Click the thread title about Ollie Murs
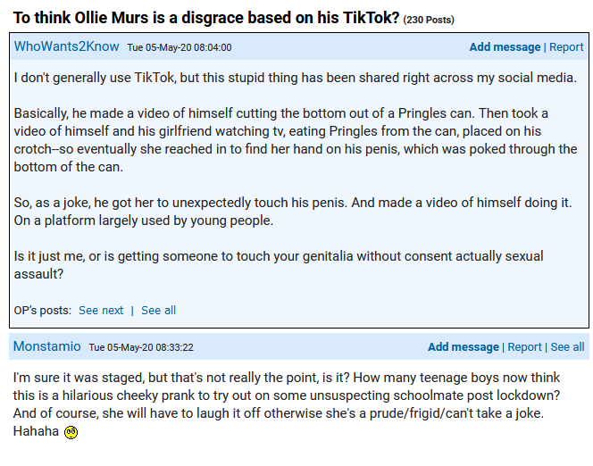This screenshot has width=593, height=466. tap(206, 18)
